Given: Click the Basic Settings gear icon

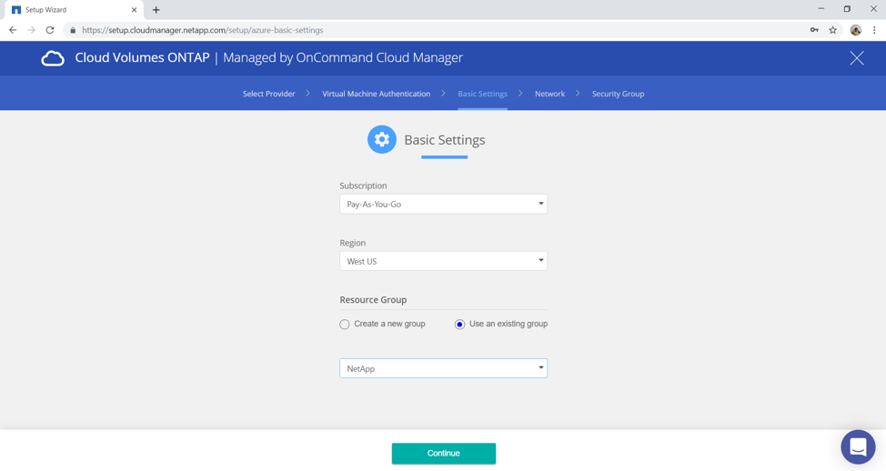Looking at the screenshot, I should (x=381, y=140).
